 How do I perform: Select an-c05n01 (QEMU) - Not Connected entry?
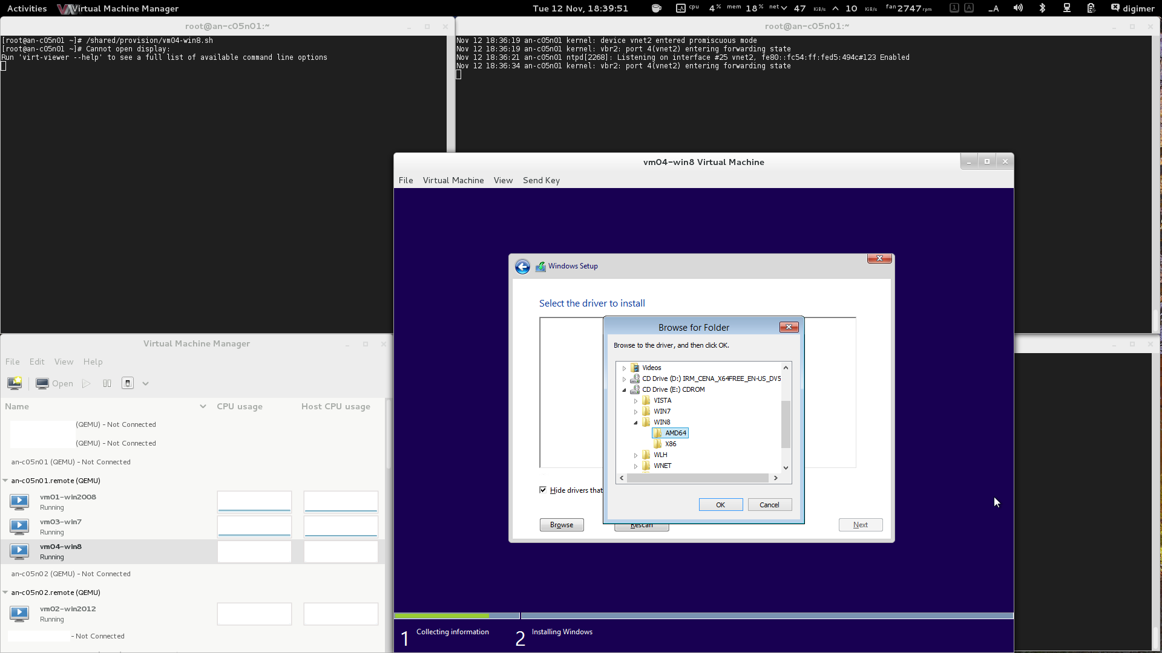point(71,462)
